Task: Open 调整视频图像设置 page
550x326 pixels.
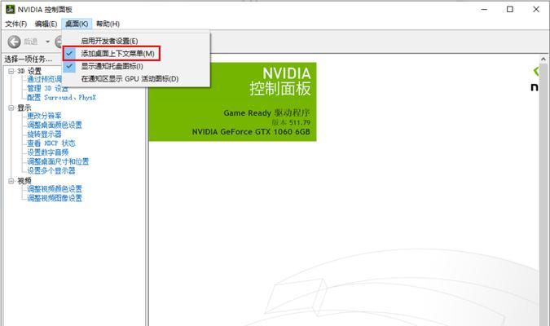Action: [55, 198]
